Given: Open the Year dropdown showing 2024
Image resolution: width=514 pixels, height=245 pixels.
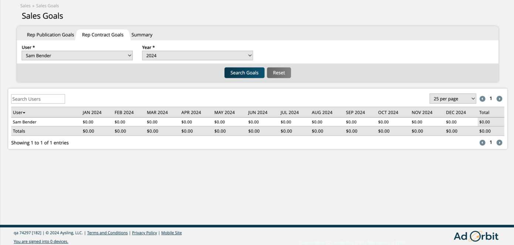Looking at the screenshot, I should click(x=197, y=55).
